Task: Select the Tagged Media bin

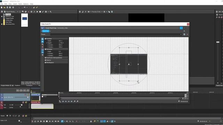Action: point(9,18)
